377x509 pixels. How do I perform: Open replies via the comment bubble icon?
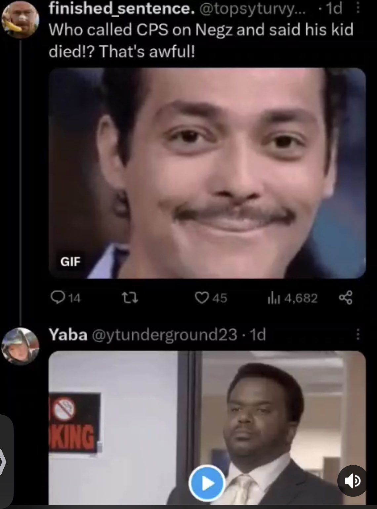tap(57, 298)
